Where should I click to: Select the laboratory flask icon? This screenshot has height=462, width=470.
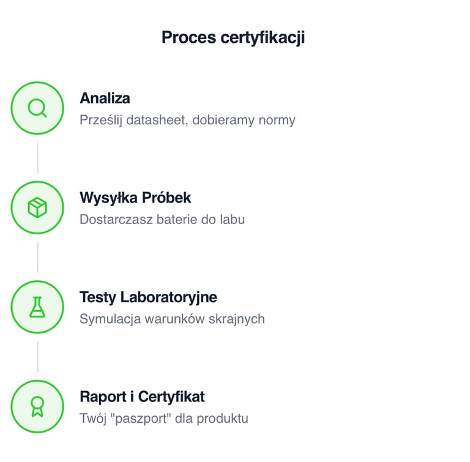[37, 307]
